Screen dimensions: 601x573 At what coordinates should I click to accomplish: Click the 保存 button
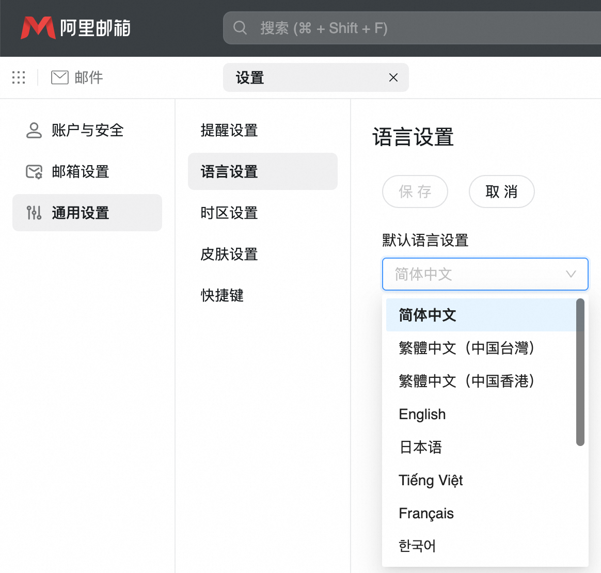415,192
